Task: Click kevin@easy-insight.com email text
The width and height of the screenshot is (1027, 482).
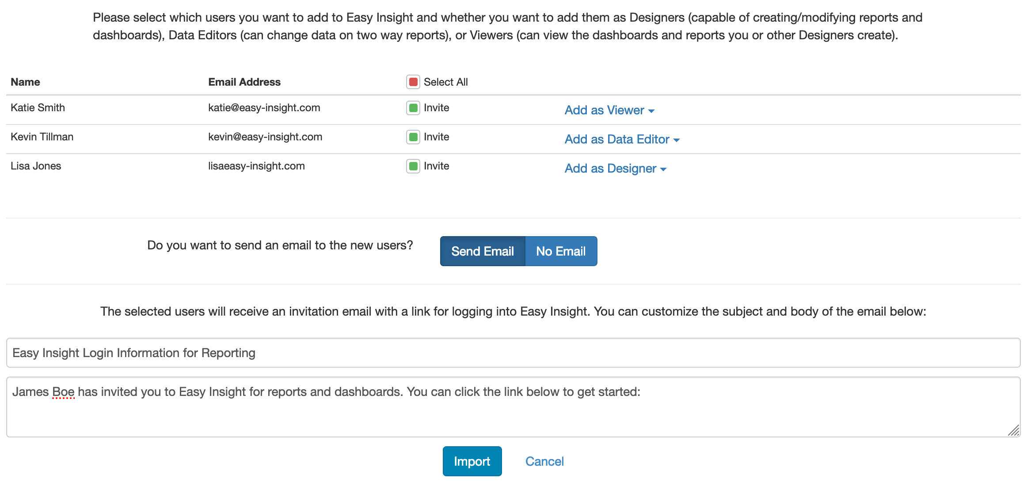Action: click(x=265, y=137)
